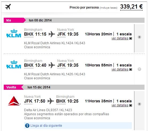Select the 13:40 KLM outbound flight radio
This screenshot has width=148, height=131.
pos(139,69)
